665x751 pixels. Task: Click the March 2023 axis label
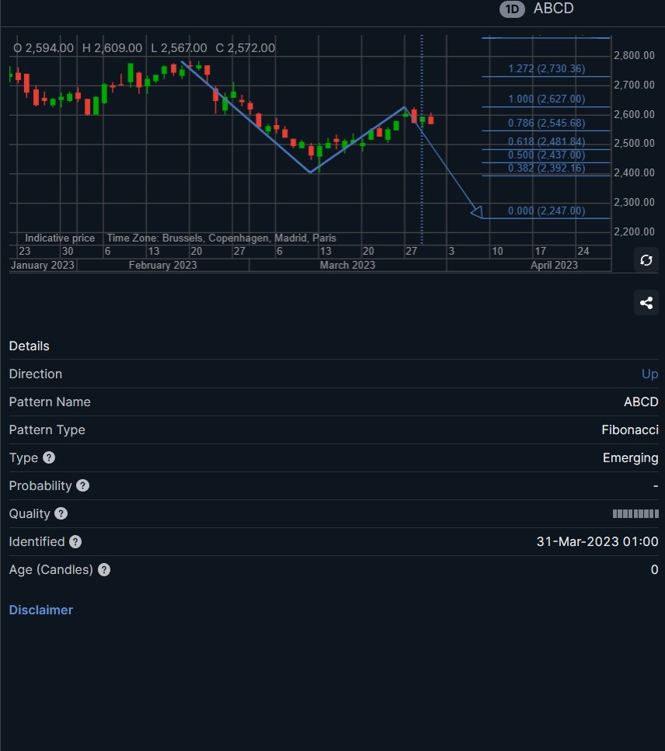pos(347,265)
